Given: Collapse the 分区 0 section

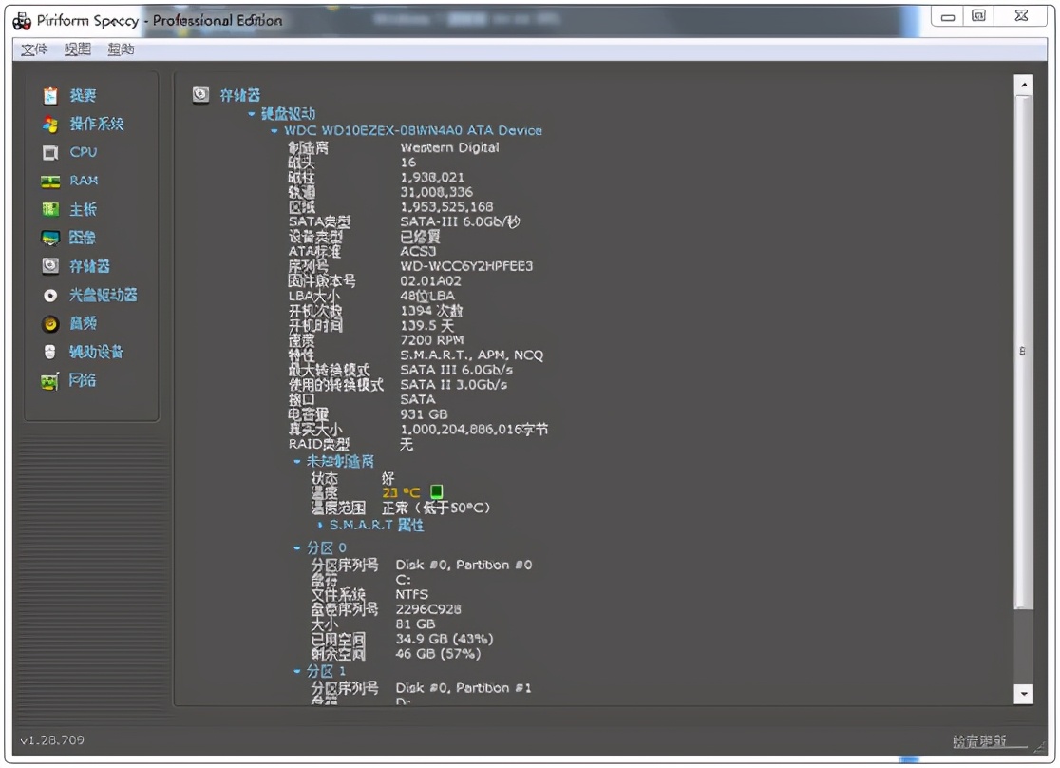Looking at the screenshot, I should coord(296,548).
